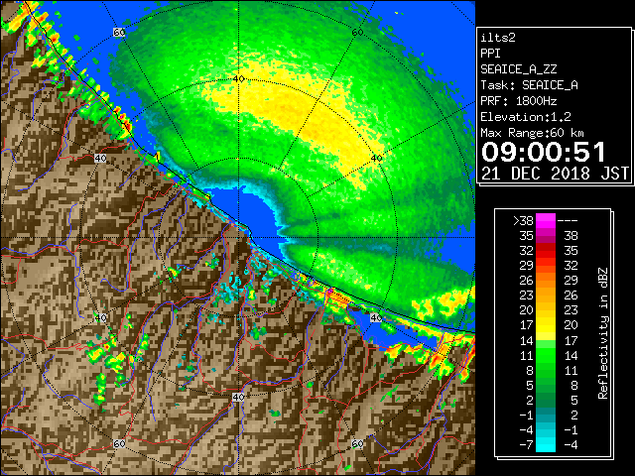Pick the bright green 11–14 dBZ legend swatch
This screenshot has width=635, height=476.
[546, 355]
